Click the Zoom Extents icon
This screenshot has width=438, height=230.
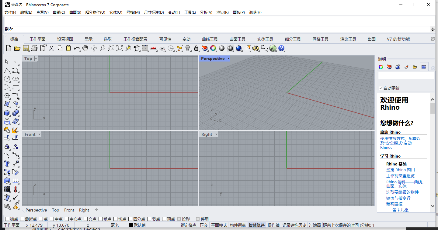[120, 48]
